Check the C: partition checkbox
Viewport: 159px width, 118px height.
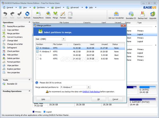coord(37,55)
